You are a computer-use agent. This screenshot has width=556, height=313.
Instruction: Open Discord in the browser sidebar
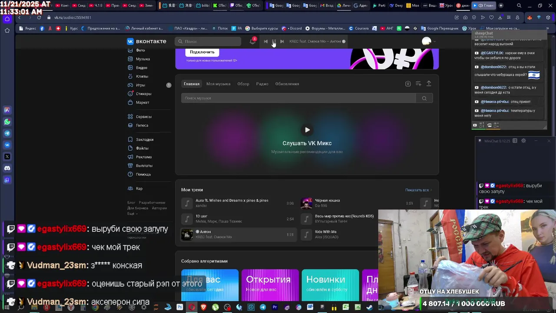point(7,168)
